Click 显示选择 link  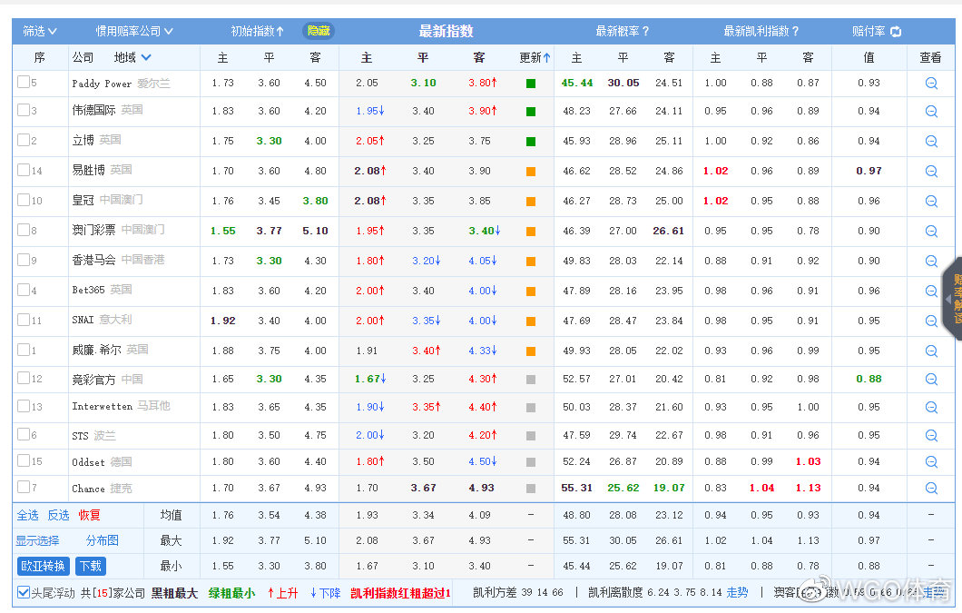pos(37,540)
